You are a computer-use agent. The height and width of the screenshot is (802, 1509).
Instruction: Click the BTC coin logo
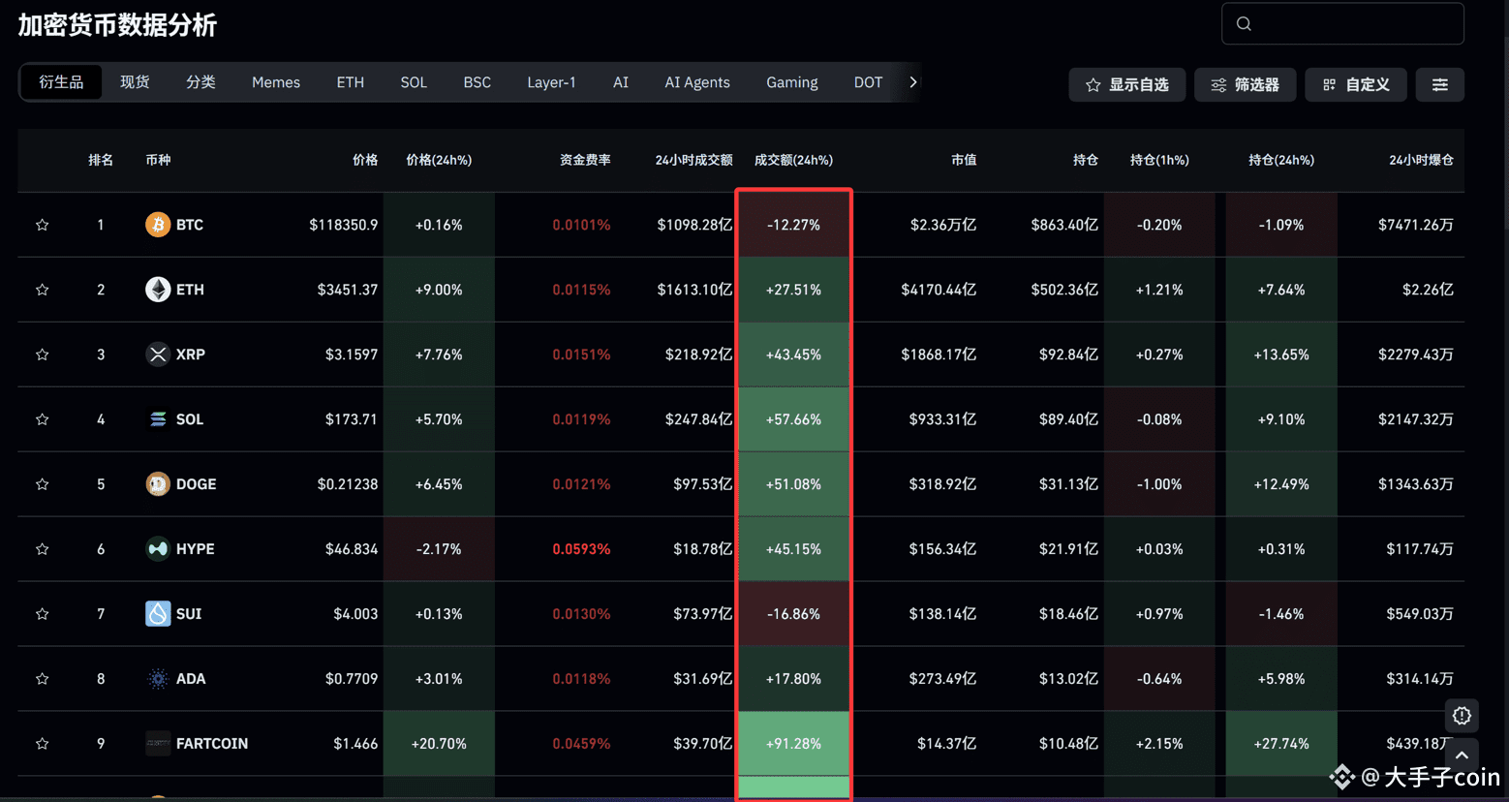pyautogui.click(x=158, y=225)
